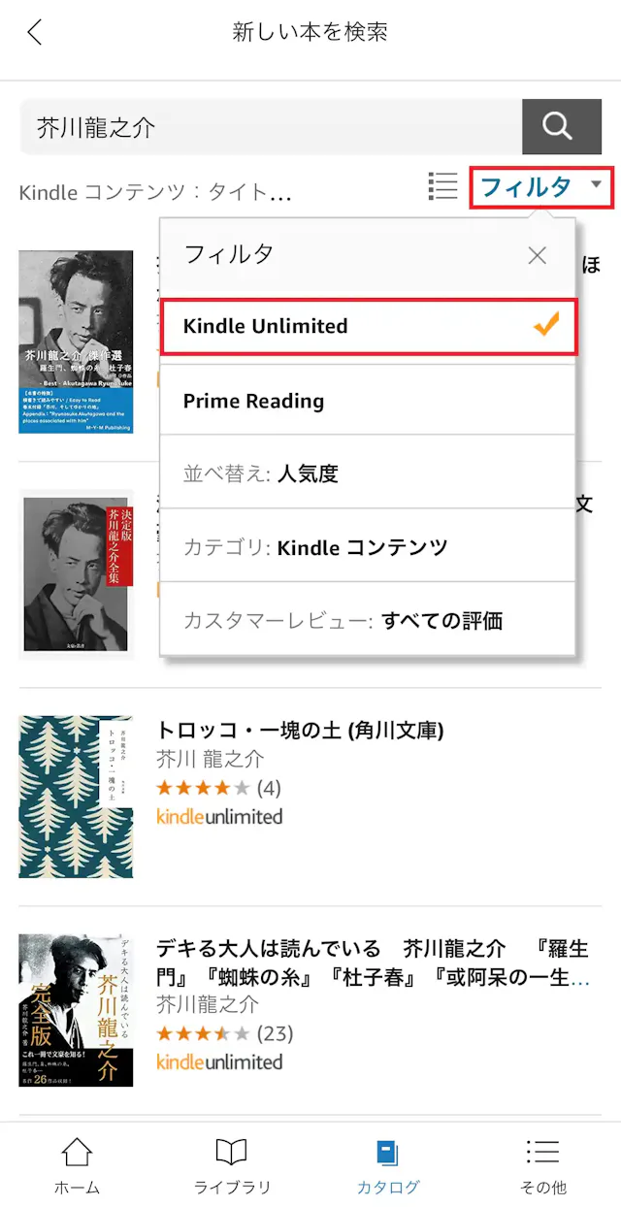
Task: Tap the 芥川龍之介 search input field
Action: pyautogui.click(x=262, y=126)
